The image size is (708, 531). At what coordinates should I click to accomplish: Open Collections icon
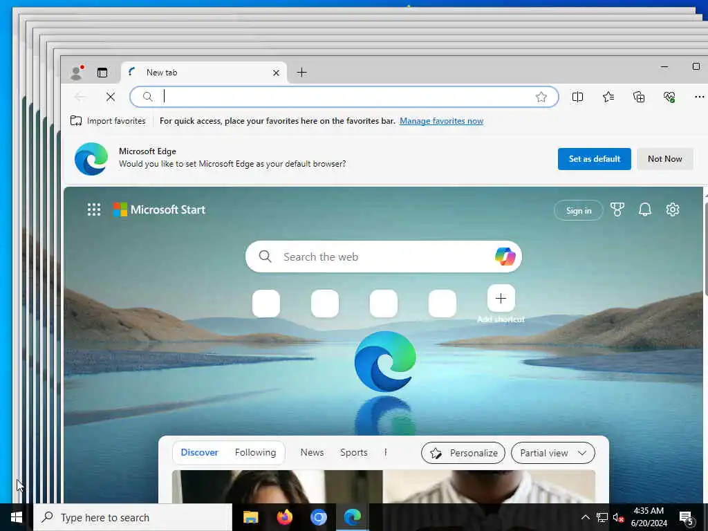click(x=639, y=97)
